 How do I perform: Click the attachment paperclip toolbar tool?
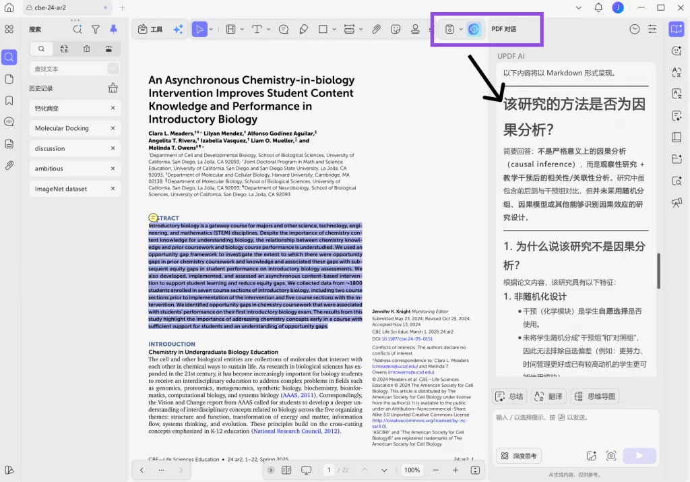[376, 30]
